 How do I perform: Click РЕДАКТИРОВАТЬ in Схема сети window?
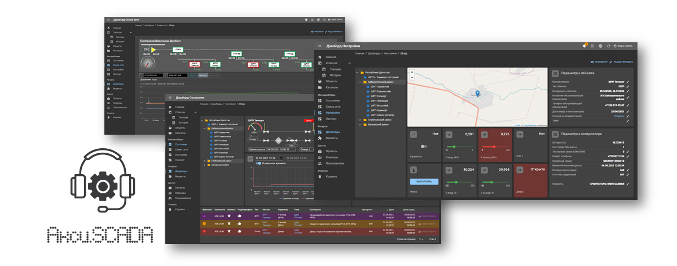click(x=335, y=32)
